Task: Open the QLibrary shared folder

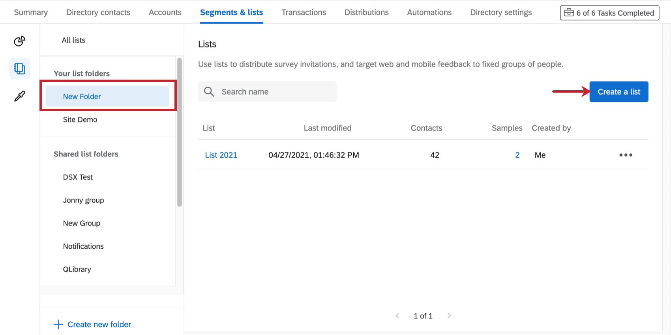Action: pyautogui.click(x=77, y=269)
